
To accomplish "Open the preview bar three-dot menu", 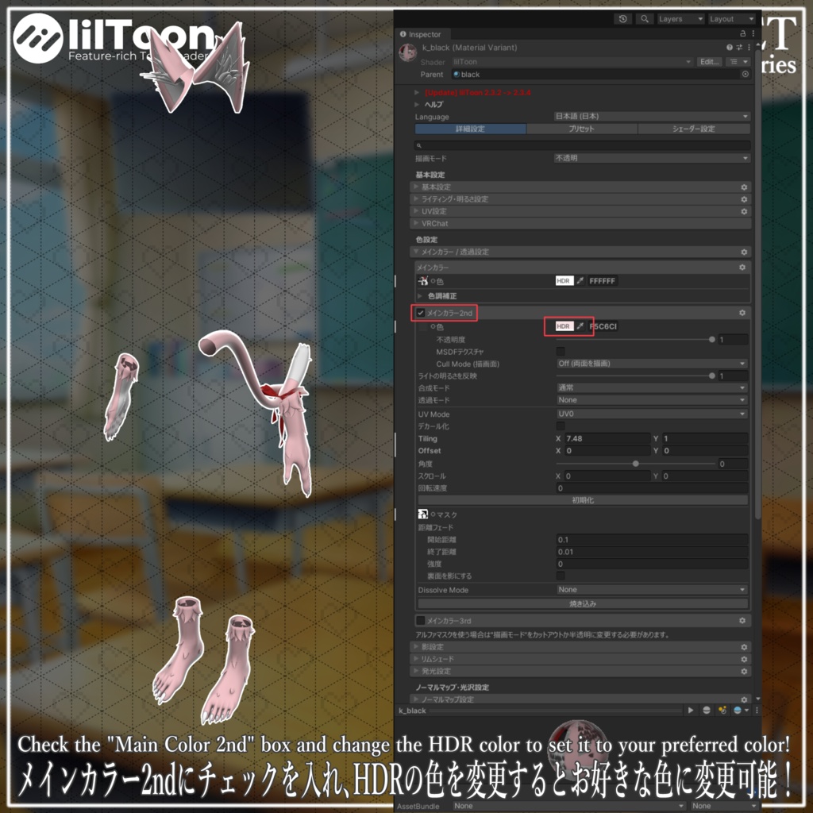I will [x=757, y=711].
